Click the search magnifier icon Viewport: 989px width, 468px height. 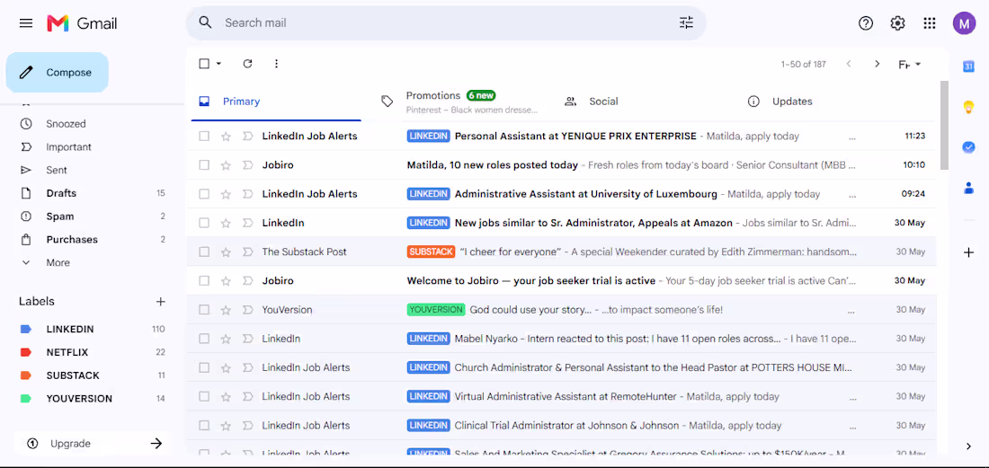[205, 22]
